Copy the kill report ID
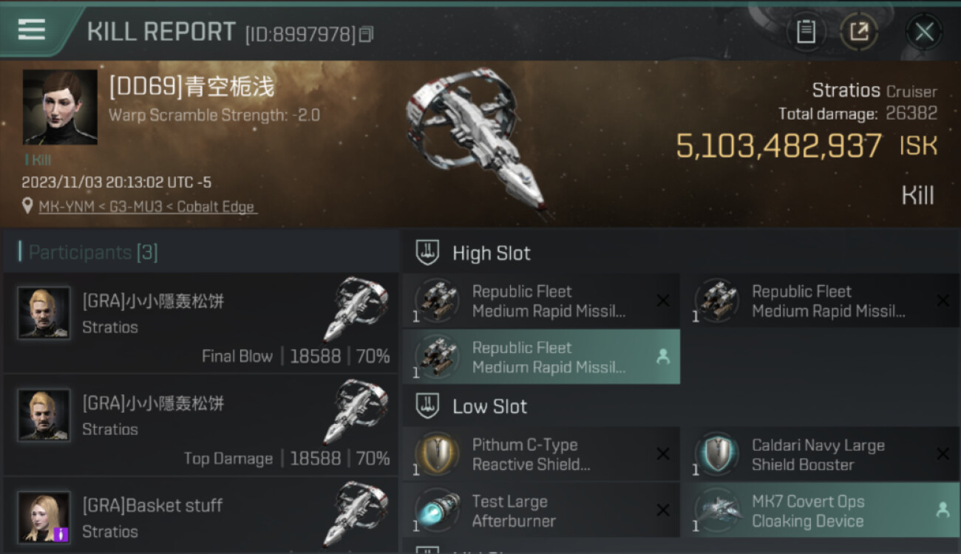 click(367, 34)
